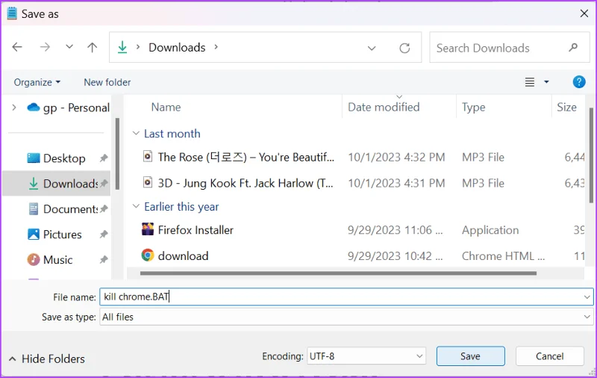This screenshot has height=378, width=597.
Task: Sort by the Size column header
Action: [x=566, y=107]
